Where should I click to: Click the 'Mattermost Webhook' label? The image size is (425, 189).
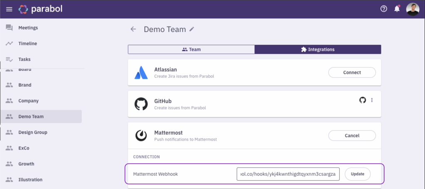155,174
